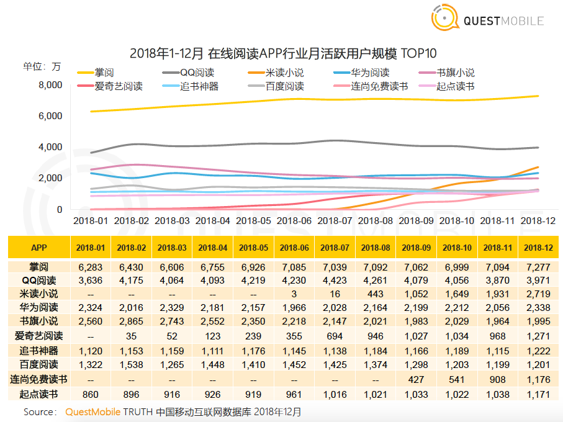Click the 单位：万 unit label
Viewport: 563px width, 422px height.
point(42,66)
